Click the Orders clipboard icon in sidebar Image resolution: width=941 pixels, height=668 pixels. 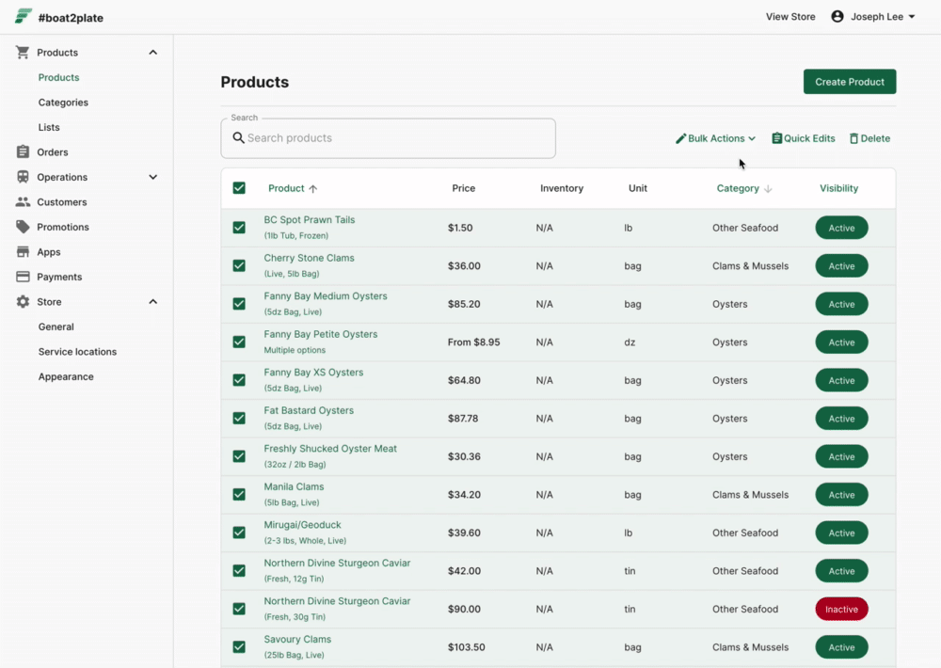coord(23,151)
